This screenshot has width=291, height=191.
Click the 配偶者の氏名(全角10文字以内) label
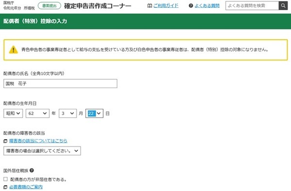34,73
